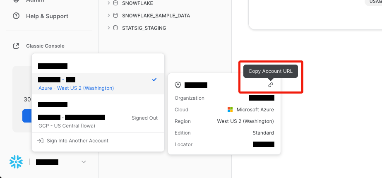Expand the SNOWFLAKE database tree node
This screenshot has height=178, width=382.
[x=109, y=3]
